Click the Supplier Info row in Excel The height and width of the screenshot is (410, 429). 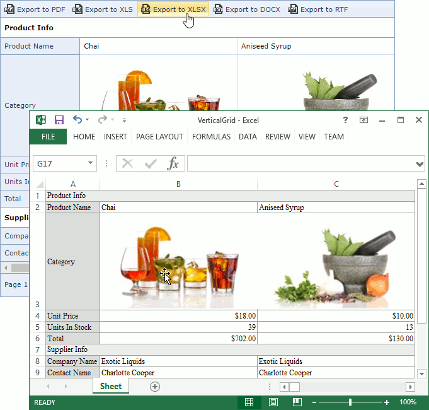coord(230,349)
